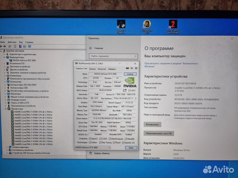This screenshot has height=178, width=238.
Task: Collapse the Видеоадаптеры tree node
Action: pos(4,57)
